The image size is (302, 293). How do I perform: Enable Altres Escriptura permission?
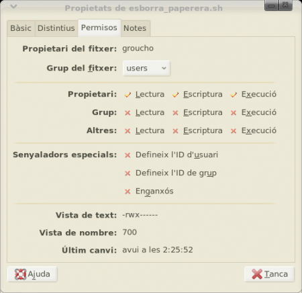click(176, 131)
